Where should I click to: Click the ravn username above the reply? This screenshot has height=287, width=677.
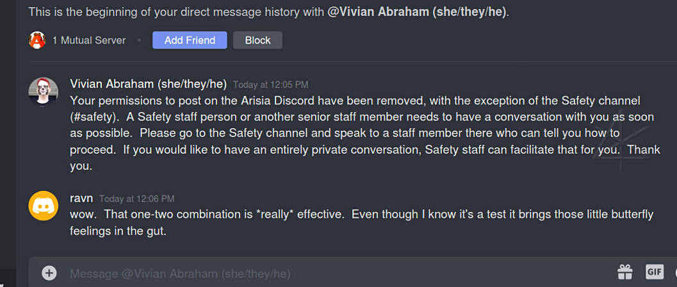[81, 198]
